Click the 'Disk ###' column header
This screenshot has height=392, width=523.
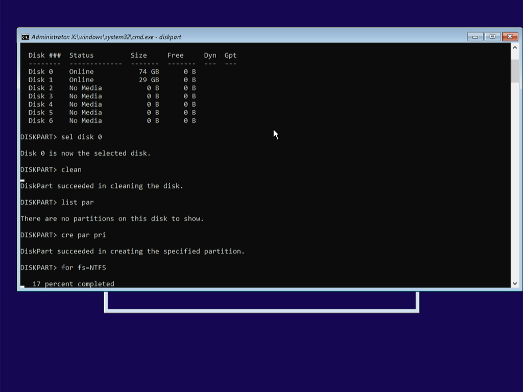(45, 55)
